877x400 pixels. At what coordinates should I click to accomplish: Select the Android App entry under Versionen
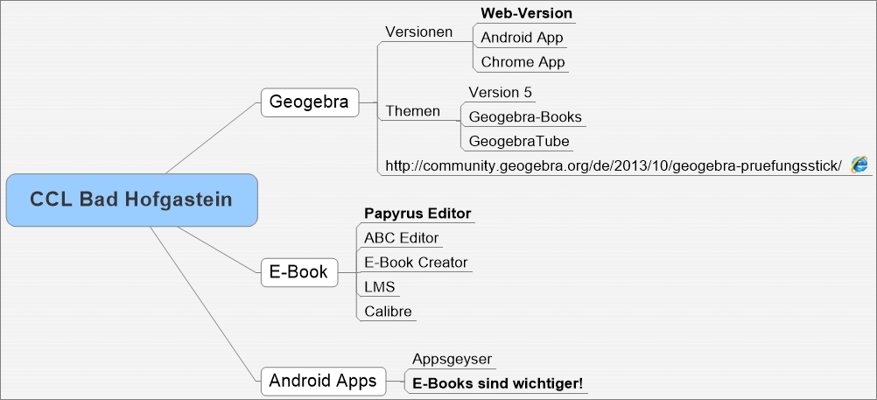click(x=522, y=38)
